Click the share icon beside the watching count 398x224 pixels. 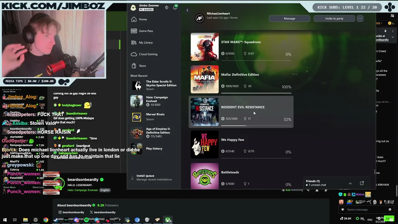[x=308, y=190]
